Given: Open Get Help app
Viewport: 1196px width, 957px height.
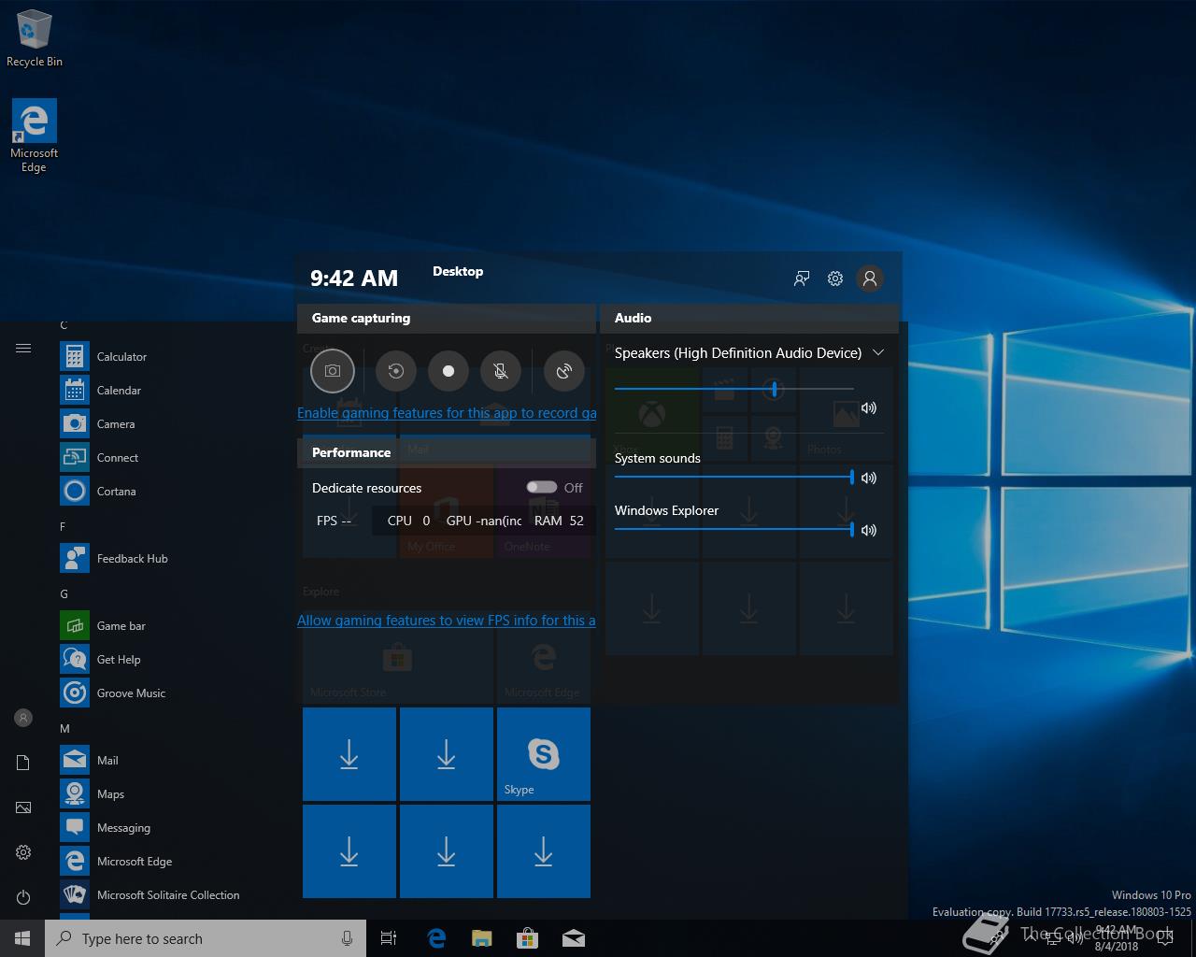Looking at the screenshot, I should coord(149,660).
